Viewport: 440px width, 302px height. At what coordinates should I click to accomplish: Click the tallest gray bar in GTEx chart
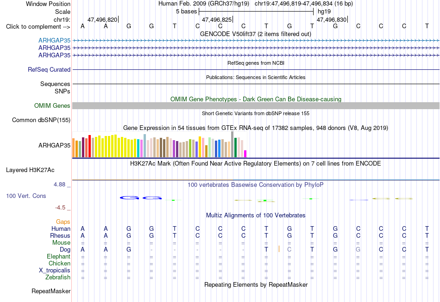[x=232, y=144]
